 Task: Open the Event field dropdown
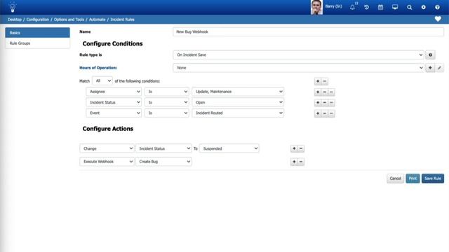point(114,113)
